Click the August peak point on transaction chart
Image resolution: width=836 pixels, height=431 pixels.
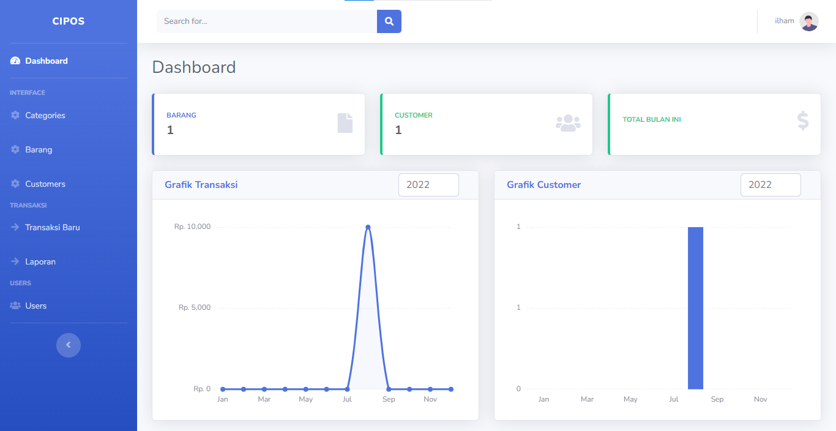[368, 227]
